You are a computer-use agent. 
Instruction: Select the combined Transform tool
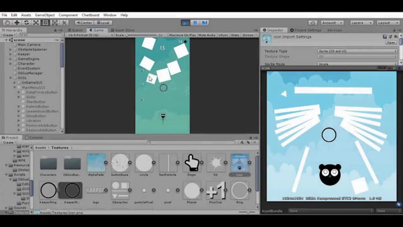(x=55, y=23)
